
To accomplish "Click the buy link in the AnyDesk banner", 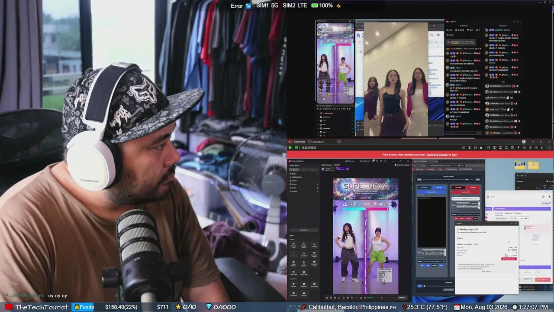I will [454, 155].
